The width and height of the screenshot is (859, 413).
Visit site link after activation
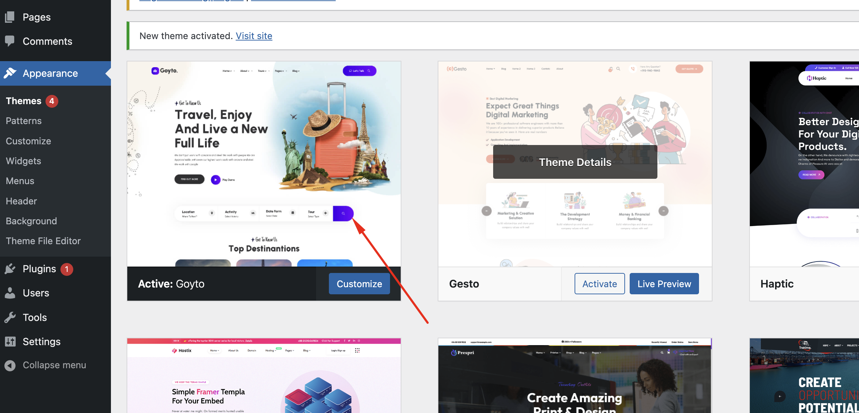tap(254, 35)
